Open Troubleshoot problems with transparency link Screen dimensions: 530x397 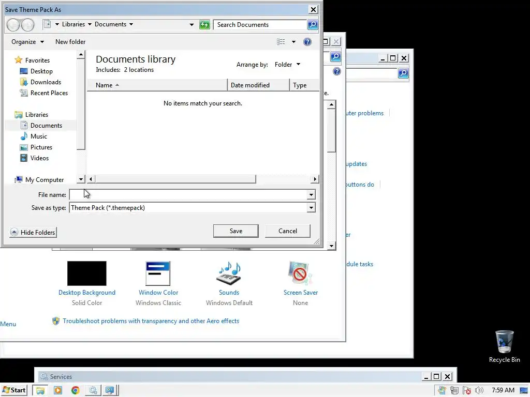point(151,321)
